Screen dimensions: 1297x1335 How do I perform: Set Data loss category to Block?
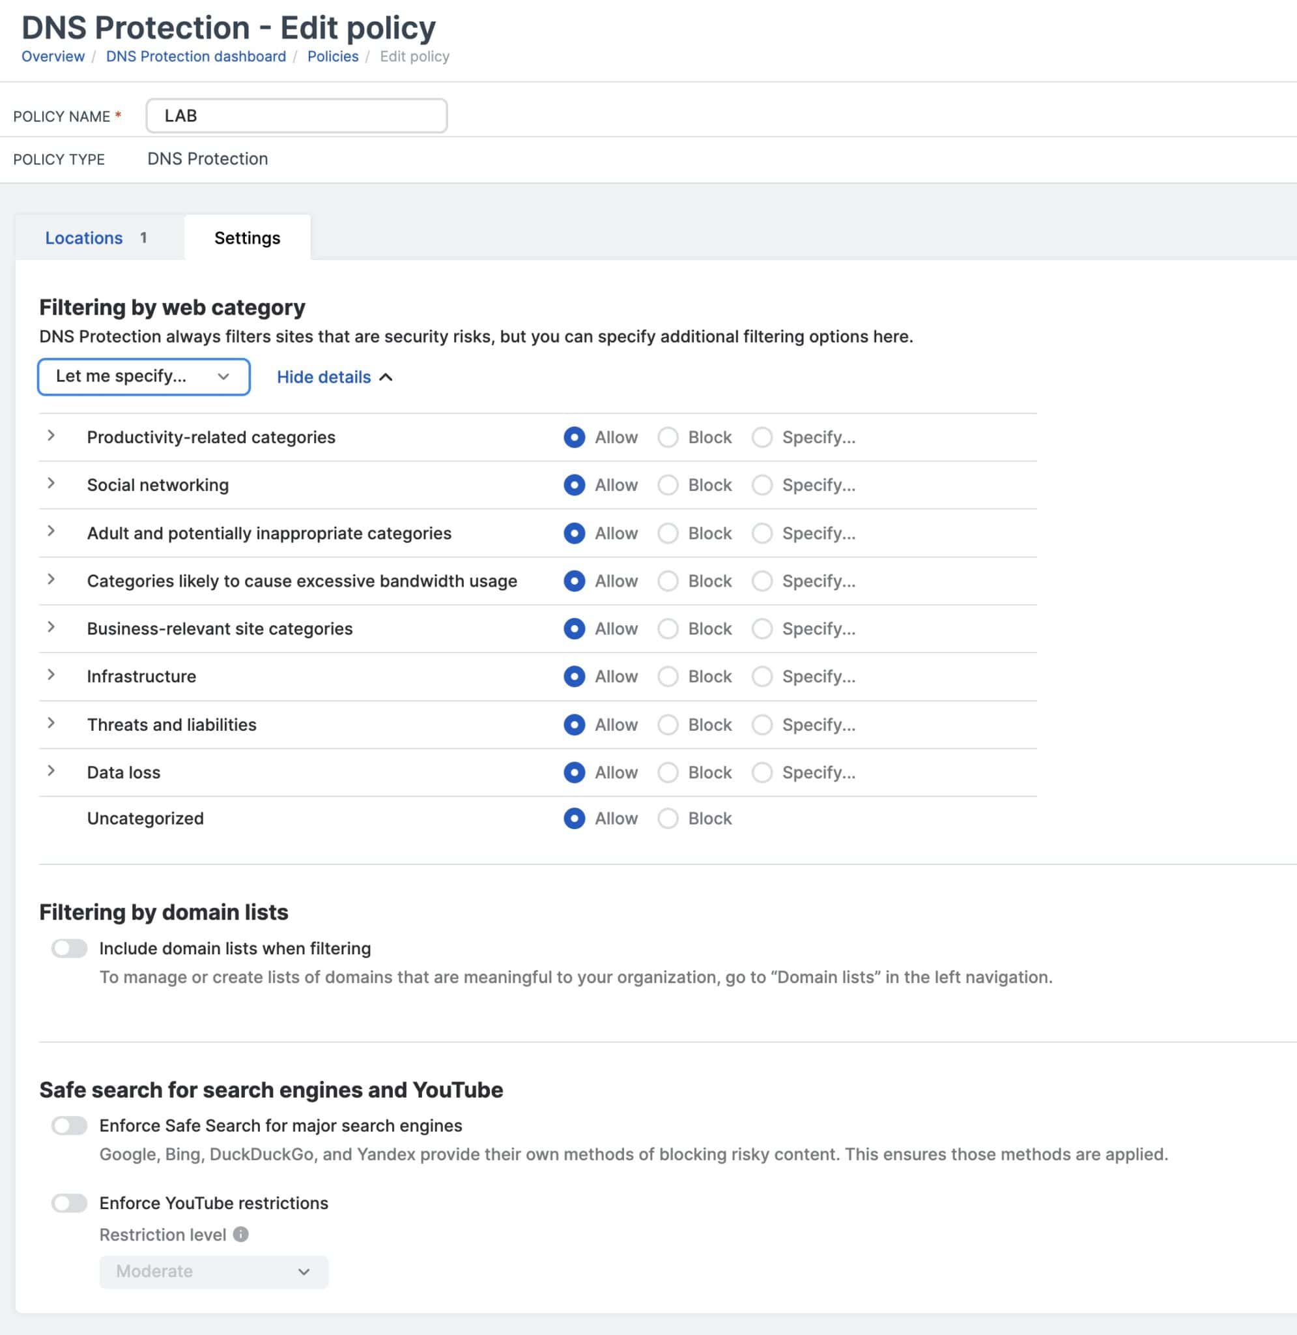pos(668,772)
